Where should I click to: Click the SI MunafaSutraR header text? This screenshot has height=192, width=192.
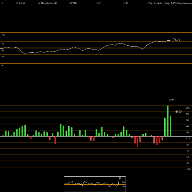tap(47, 3)
